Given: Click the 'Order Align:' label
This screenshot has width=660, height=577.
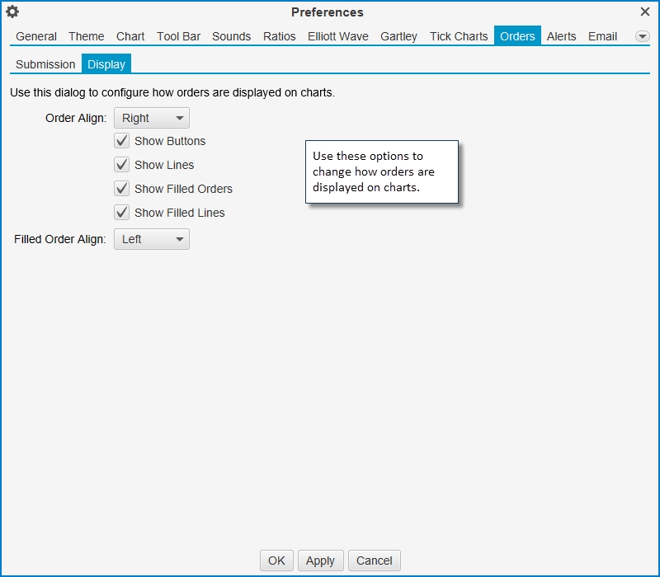Looking at the screenshot, I should click(x=76, y=118).
